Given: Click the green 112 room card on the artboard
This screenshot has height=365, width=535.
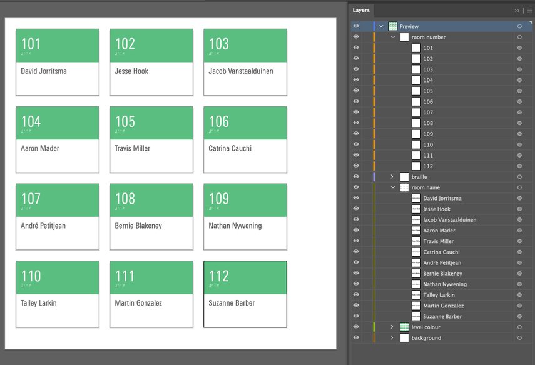Looking at the screenshot, I should pos(245,277).
